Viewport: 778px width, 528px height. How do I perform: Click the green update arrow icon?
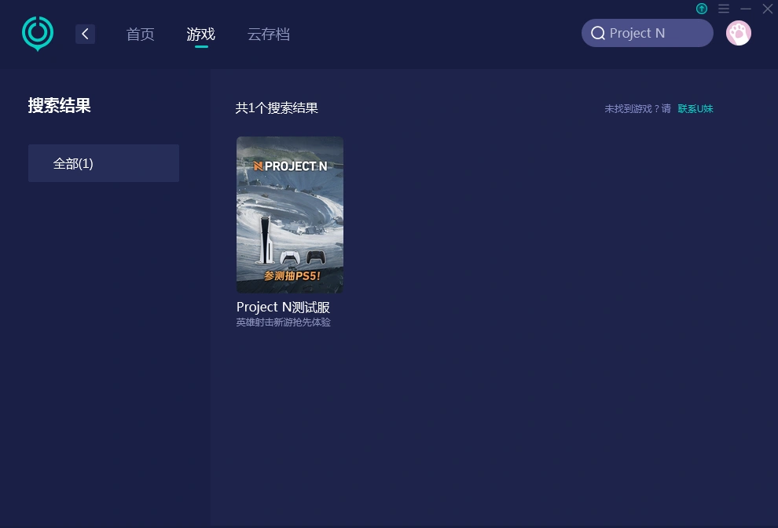tap(702, 9)
